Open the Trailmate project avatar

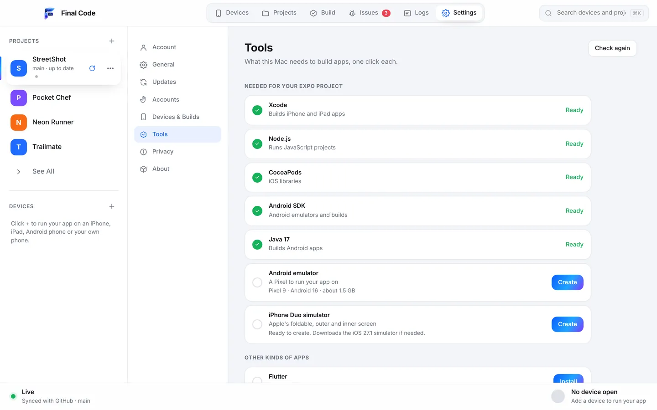coord(19,147)
